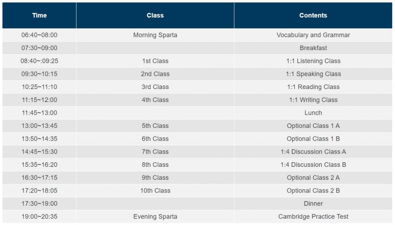Select the 15:35~16:20 time cell
The height and width of the screenshot is (225, 395).
coord(39,165)
